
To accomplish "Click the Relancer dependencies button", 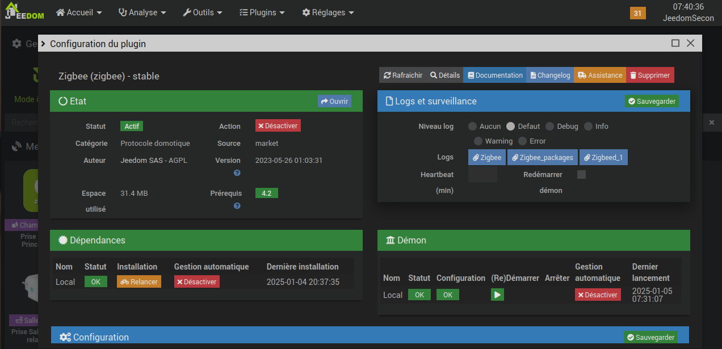I will point(138,281).
